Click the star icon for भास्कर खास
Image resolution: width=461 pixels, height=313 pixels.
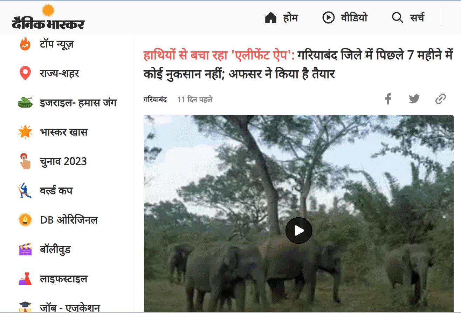[25, 132]
